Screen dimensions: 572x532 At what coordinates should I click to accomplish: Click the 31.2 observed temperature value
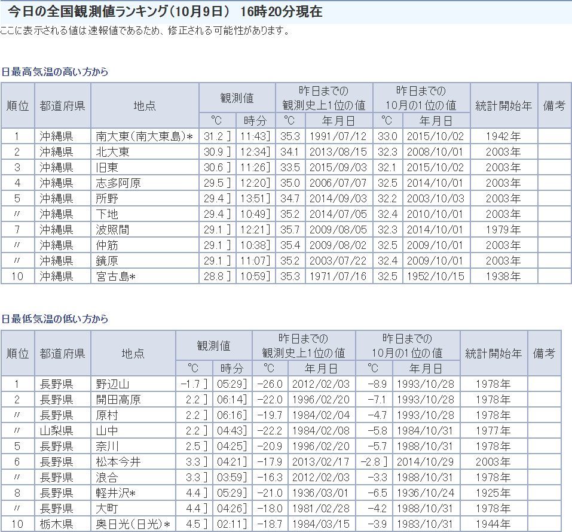tap(213, 136)
